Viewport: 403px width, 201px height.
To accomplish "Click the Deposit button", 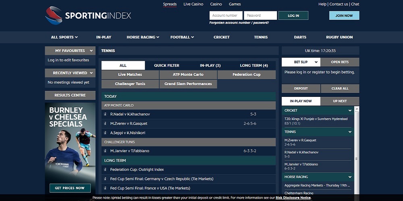I will click(301, 88).
